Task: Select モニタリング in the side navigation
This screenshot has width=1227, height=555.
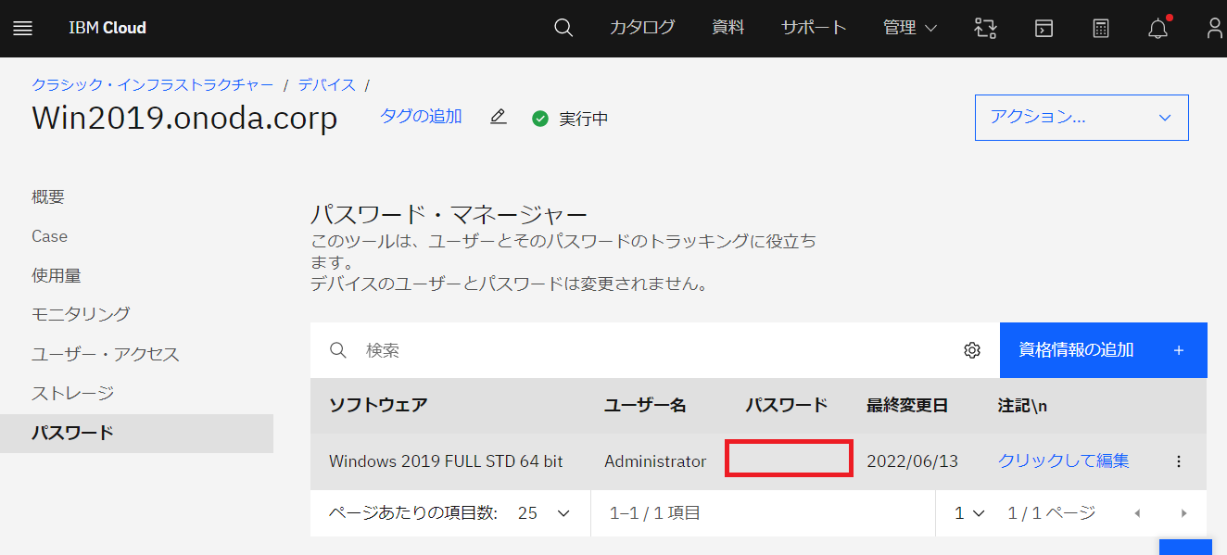Action: click(x=81, y=314)
